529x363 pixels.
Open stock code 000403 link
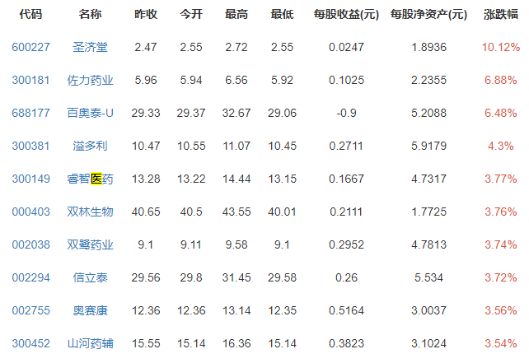click(30, 212)
